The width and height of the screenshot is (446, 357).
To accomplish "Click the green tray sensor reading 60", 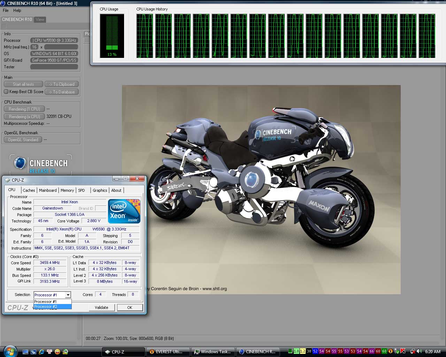I will tap(384, 351).
